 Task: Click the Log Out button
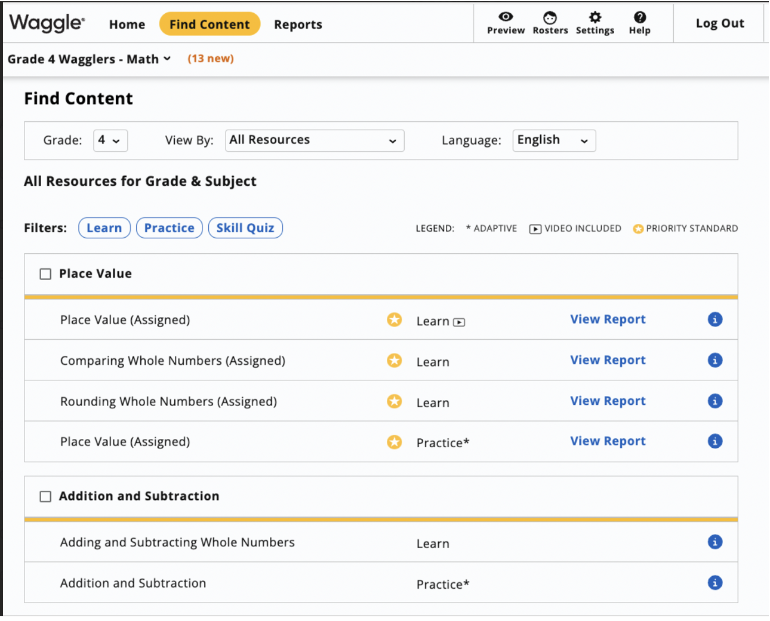point(719,23)
